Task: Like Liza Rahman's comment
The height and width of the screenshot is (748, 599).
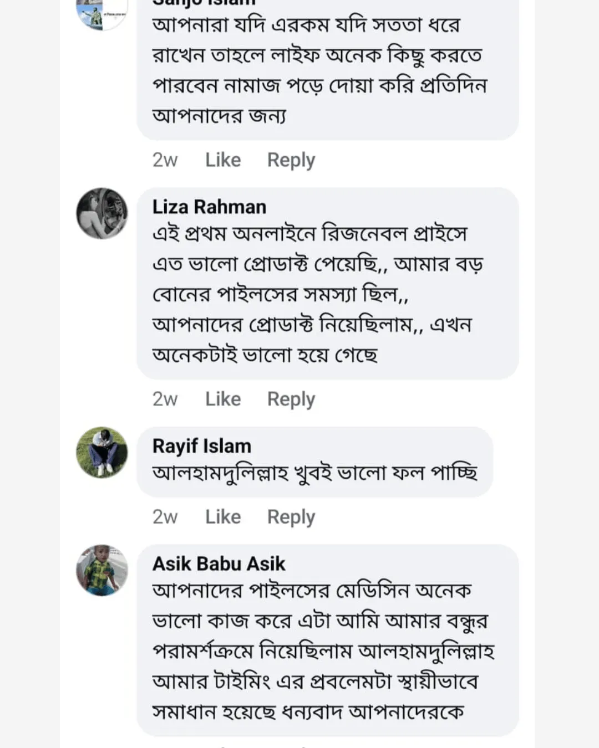Action: point(223,399)
